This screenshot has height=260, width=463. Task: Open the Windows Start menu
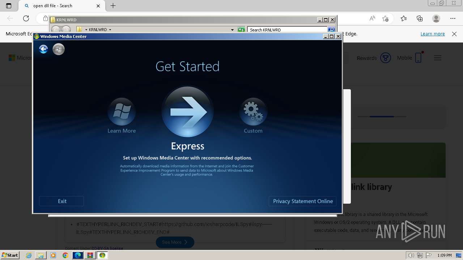pyautogui.click(x=10, y=255)
